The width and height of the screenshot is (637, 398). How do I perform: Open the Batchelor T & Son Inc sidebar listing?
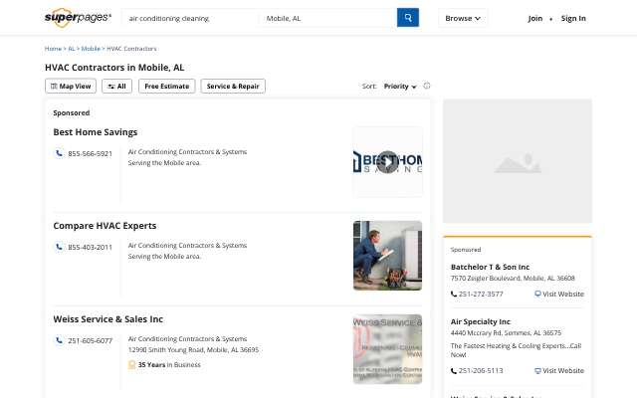coord(490,267)
